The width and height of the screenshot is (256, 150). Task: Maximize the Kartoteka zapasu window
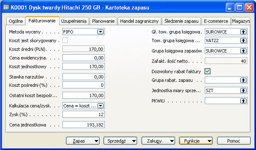(x=239, y=7)
